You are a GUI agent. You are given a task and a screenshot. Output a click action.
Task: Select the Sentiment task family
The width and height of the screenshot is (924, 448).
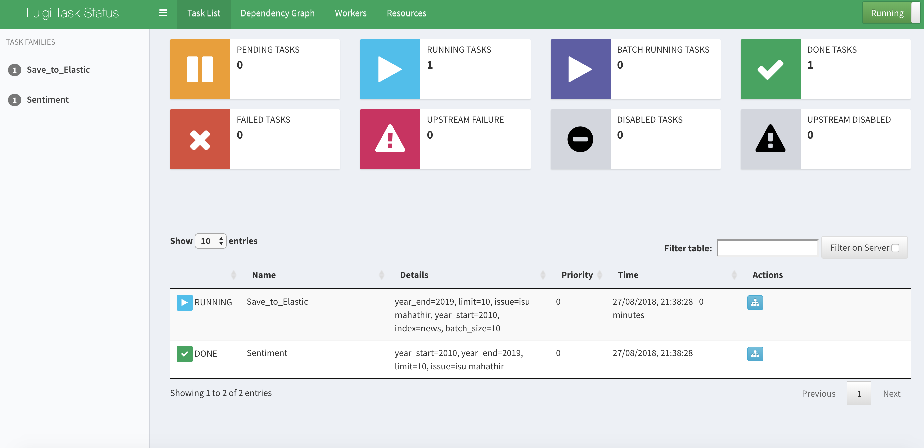[x=47, y=100]
